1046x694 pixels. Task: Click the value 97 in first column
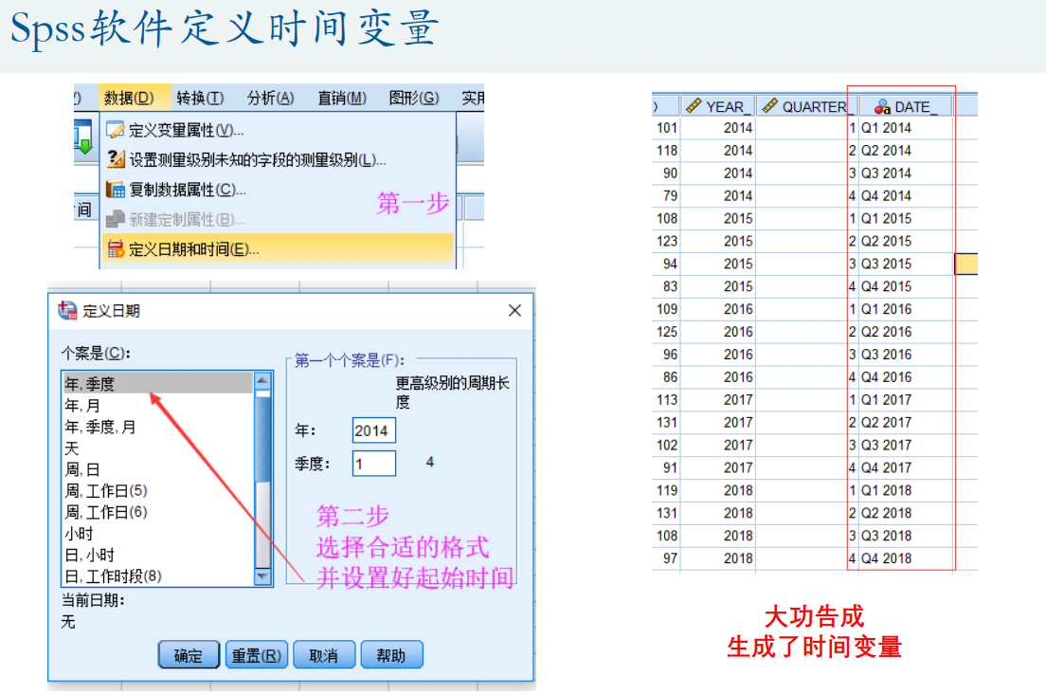pyautogui.click(x=670, y=558)
